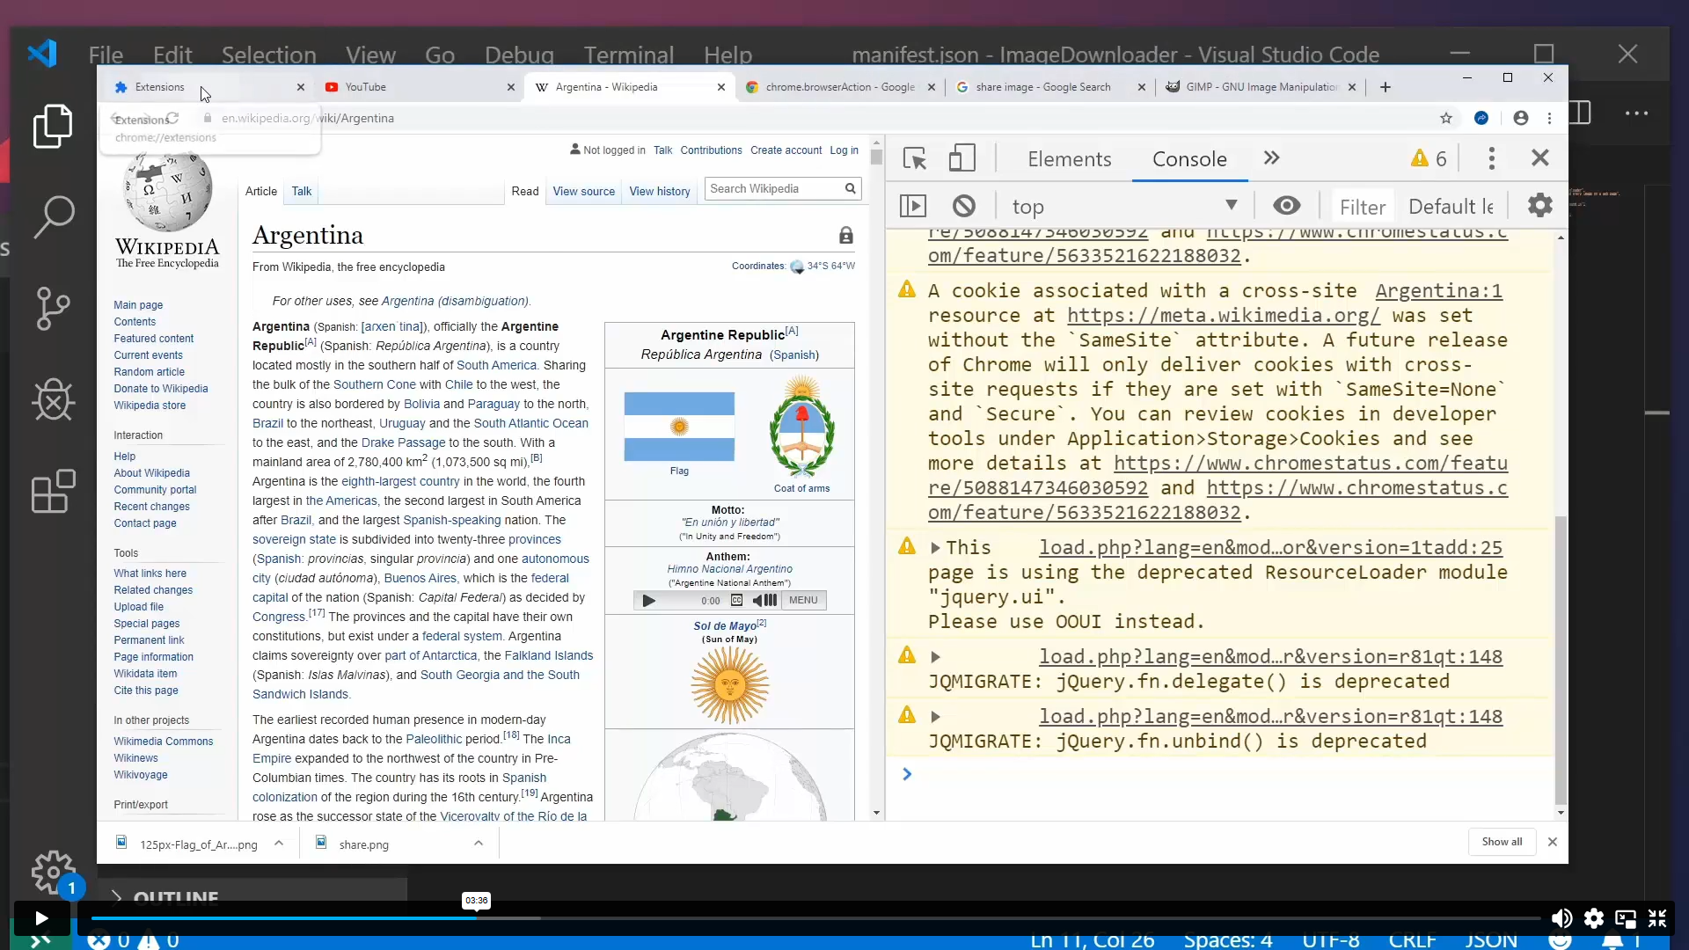Follow the Buenos Aires link

click(x=420, y=578)
